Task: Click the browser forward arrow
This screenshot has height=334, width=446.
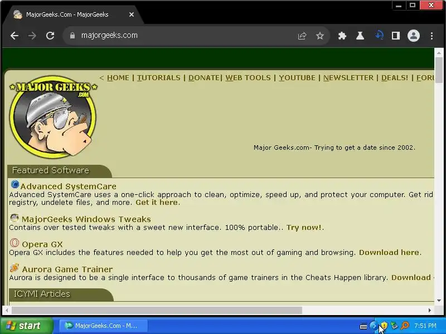Action: (32, 36)
